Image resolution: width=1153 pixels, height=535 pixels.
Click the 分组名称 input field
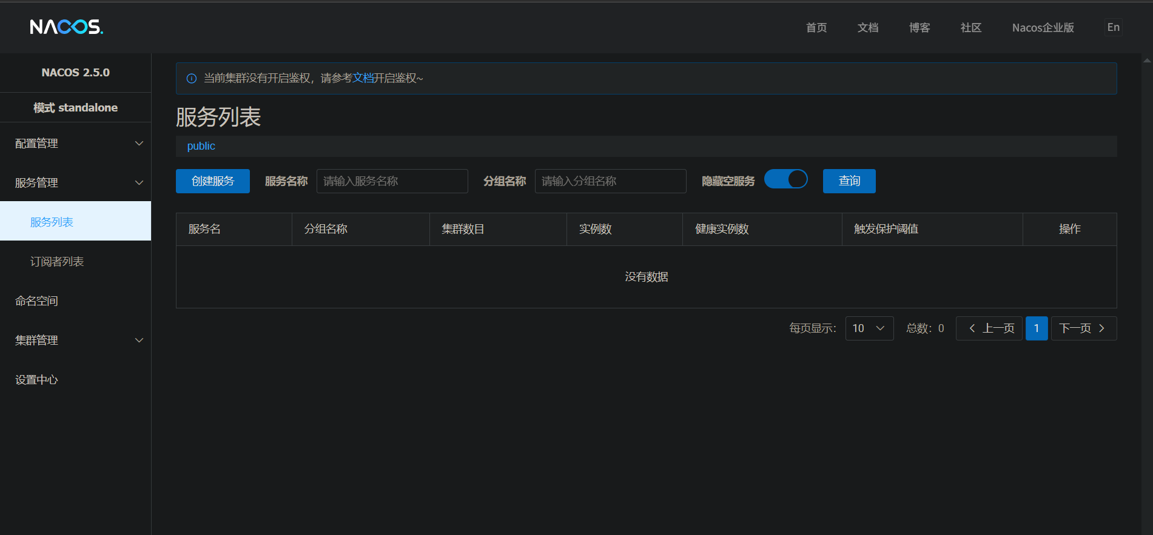(x=610, y=181)
